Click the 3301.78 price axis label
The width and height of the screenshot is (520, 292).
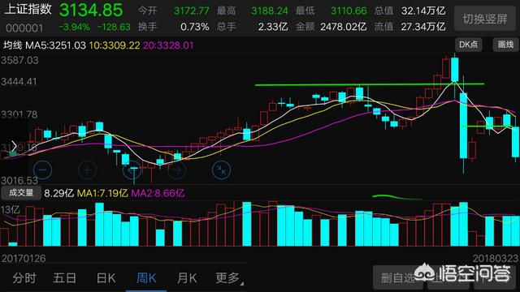coord(19,115)
